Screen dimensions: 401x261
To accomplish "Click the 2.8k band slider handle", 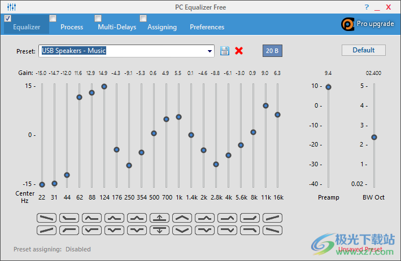I will tap(216, 164).
